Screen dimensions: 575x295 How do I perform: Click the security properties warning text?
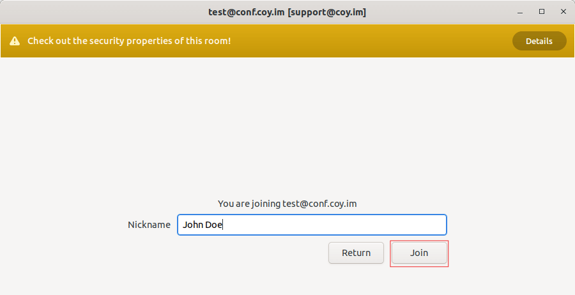128,41
